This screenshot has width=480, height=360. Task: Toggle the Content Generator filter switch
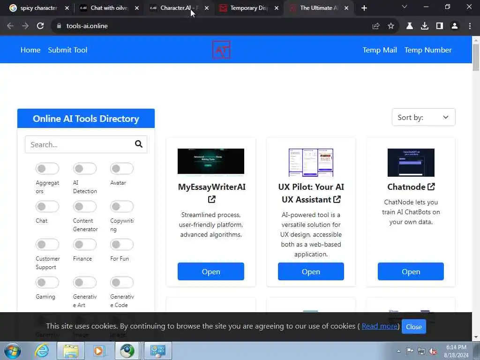click(85, 206)
